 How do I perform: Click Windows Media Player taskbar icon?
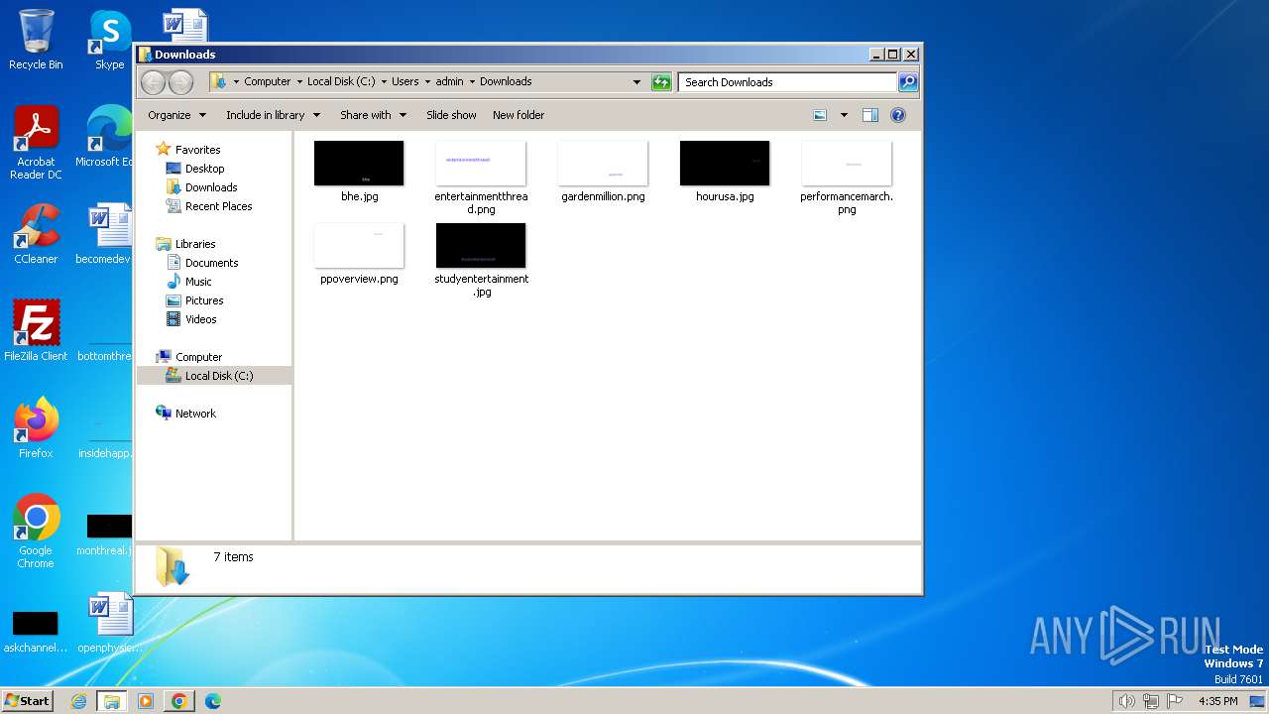pos(146,701)
